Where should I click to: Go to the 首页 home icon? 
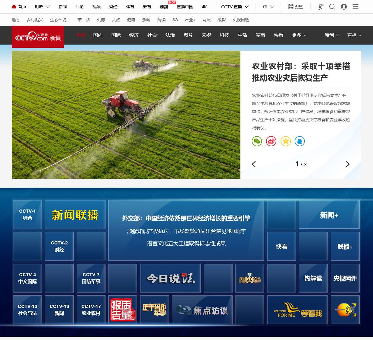click(14, 6)
